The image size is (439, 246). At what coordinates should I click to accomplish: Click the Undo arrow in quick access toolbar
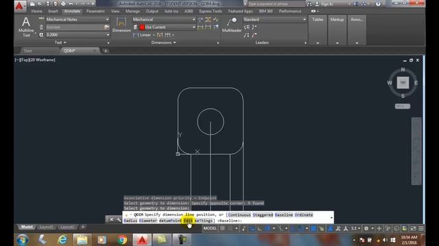pyautogui.click(x=71, y=3)
